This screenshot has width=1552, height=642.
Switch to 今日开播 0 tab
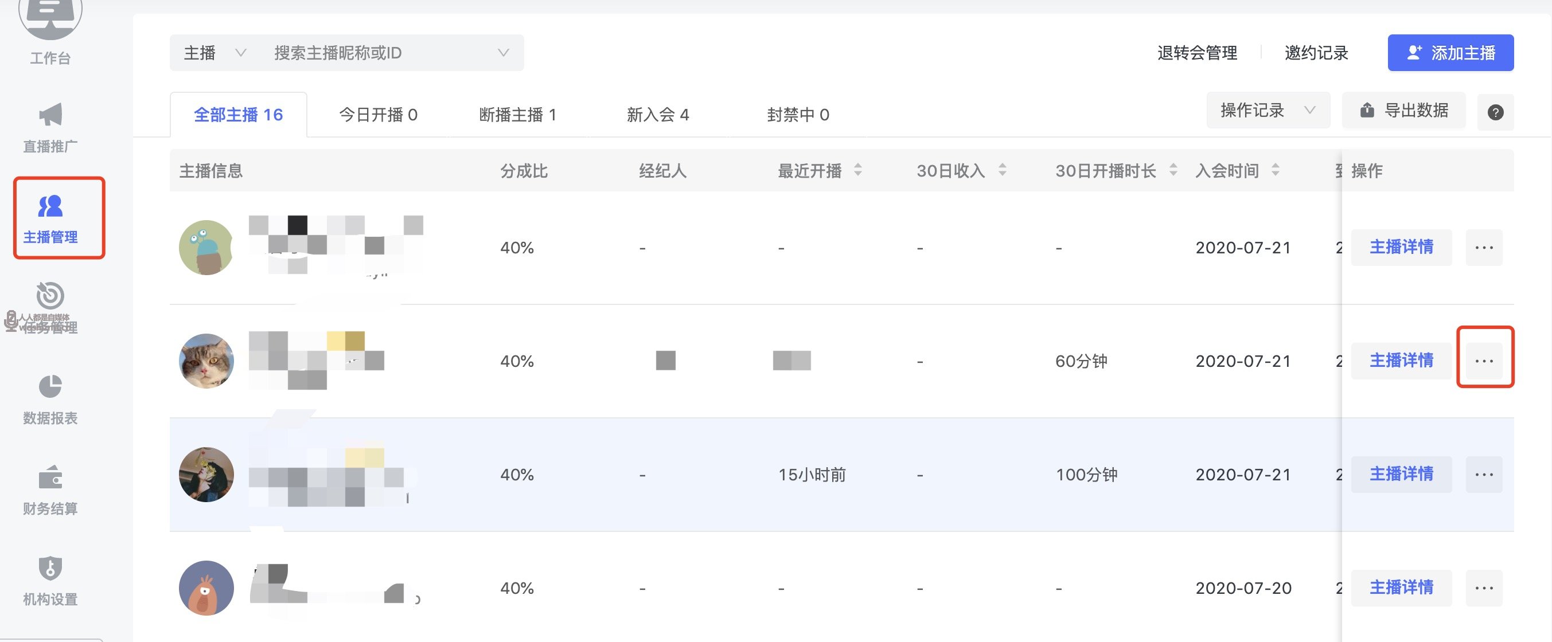(378, 115)
